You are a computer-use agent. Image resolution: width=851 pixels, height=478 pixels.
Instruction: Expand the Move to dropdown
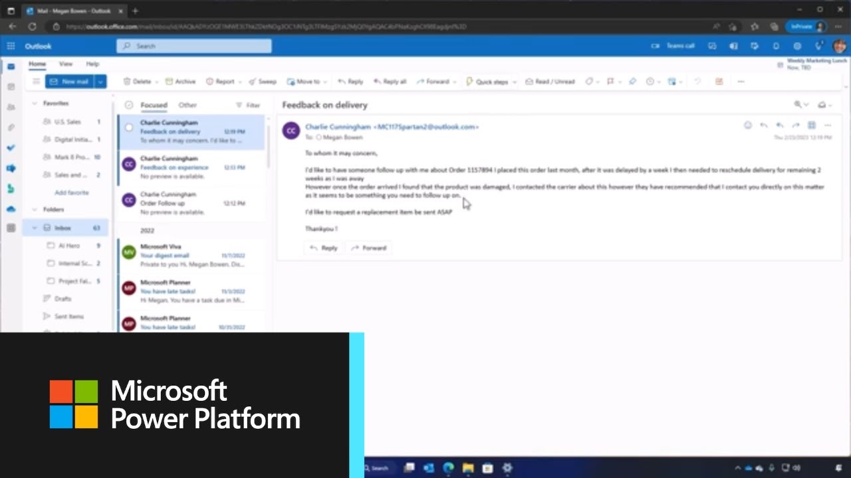pyautogui.click(x=325, y=81)
